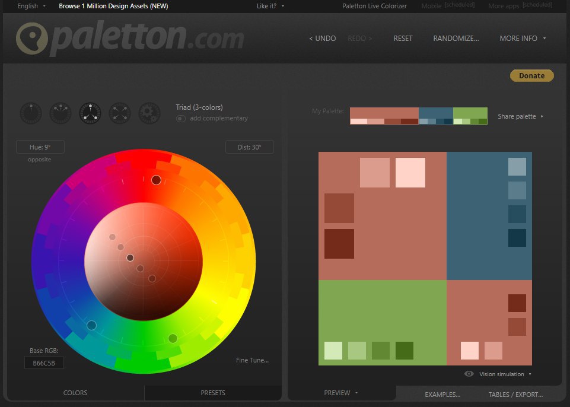Open the Share palette dropdown

[x=521, y=116]
